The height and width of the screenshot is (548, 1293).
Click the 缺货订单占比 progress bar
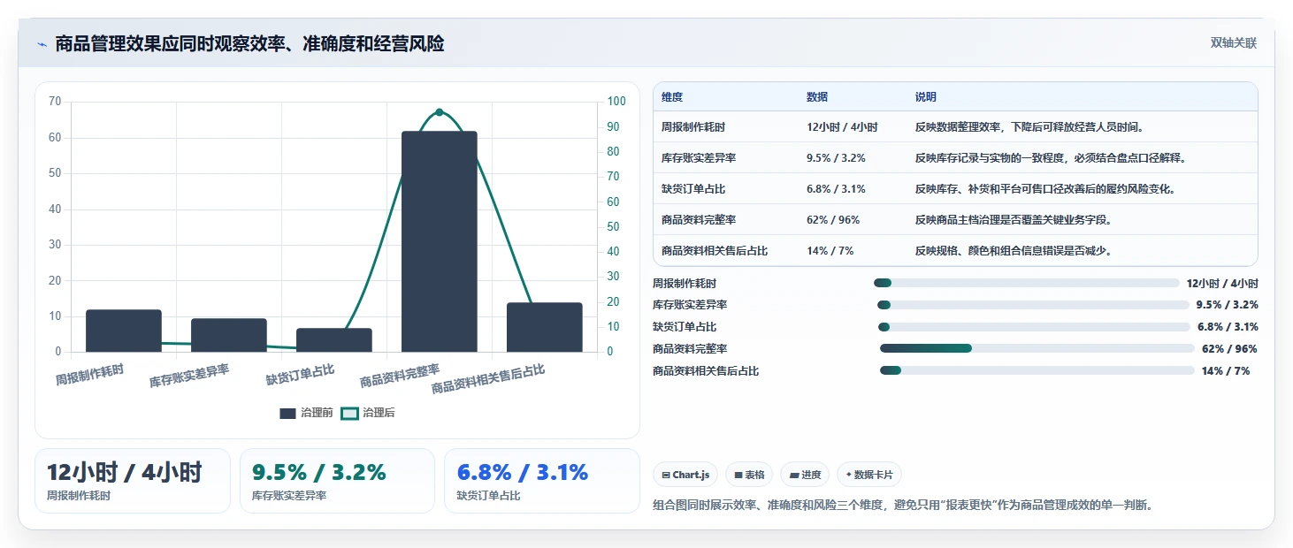click(x=1034, y=327)
